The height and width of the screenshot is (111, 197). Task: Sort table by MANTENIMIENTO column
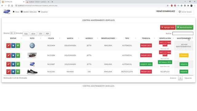coord(184,38)
